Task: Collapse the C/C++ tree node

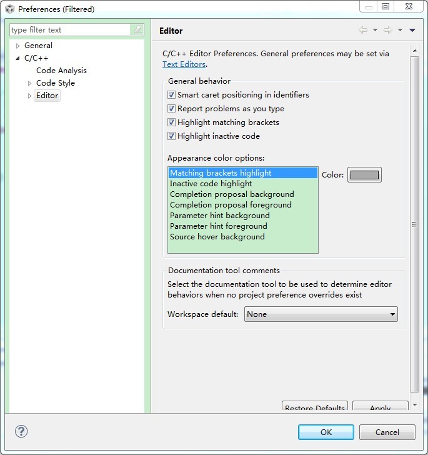Action: [x=17, y=58]
